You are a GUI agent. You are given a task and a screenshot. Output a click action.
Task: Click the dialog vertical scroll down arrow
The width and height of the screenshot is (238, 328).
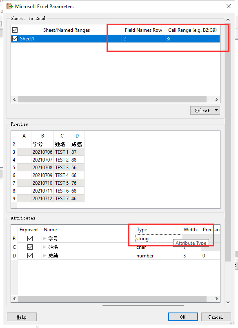[x=228, y=302]
